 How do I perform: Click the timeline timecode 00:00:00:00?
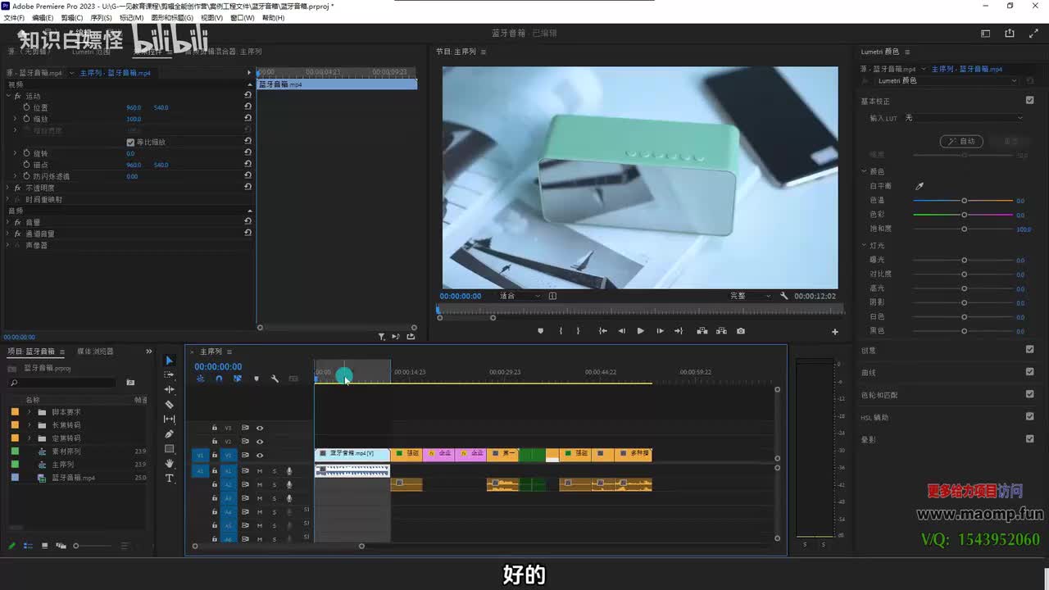coord(218,367)
